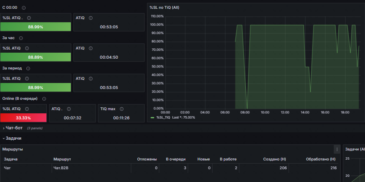The image size is (365, 182).
Task: Click the green 88.89% bar gauge
Action: 36,57
